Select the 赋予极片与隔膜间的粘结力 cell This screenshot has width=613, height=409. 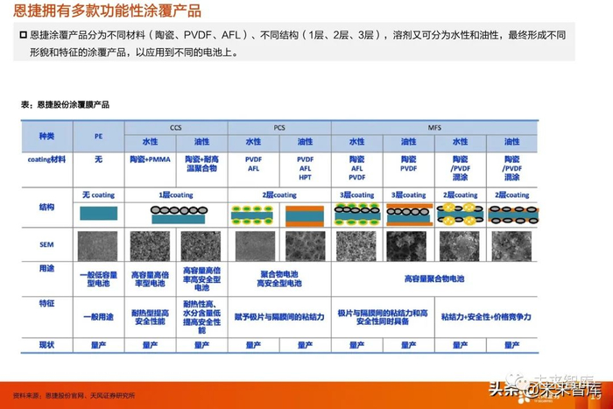(x=279, y=317)
